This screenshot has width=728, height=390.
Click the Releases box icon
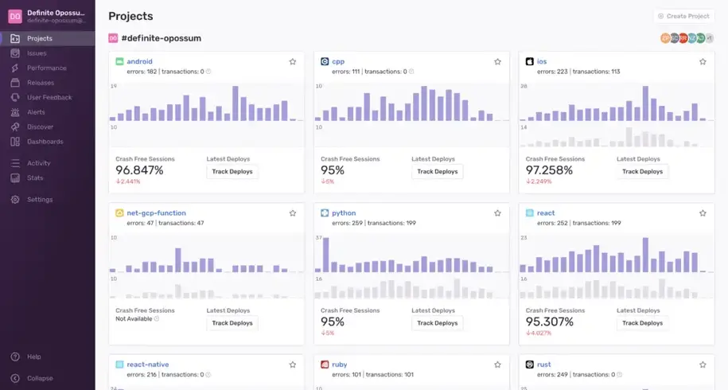[x=15, y=83]
